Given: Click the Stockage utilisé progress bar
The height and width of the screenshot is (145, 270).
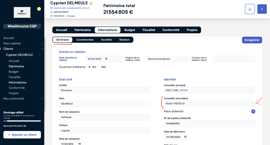Looking at the screenshot, I should 22,121.
